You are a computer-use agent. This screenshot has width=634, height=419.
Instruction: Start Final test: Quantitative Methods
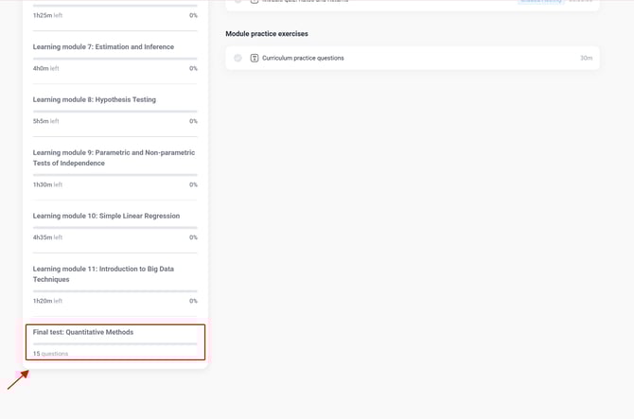click(x=83, y=332)
